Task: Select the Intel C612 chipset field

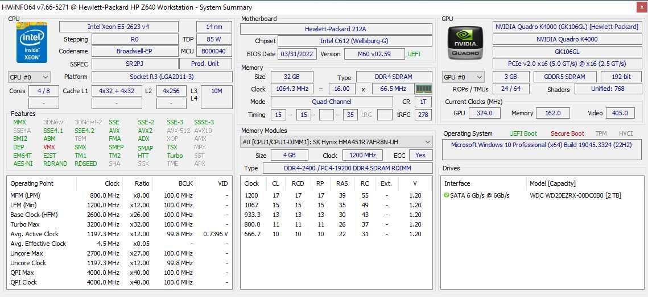Action: coord(354,41)
